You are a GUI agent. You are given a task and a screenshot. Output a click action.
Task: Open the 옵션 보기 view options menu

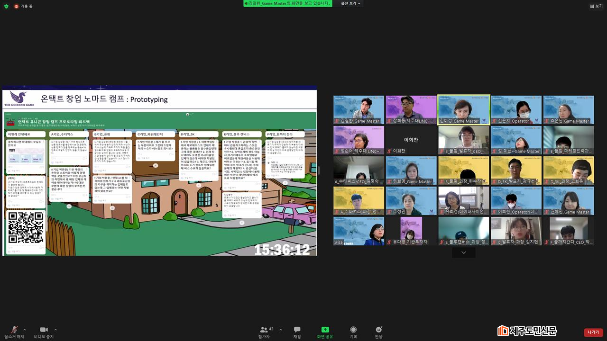click(350, 3)
